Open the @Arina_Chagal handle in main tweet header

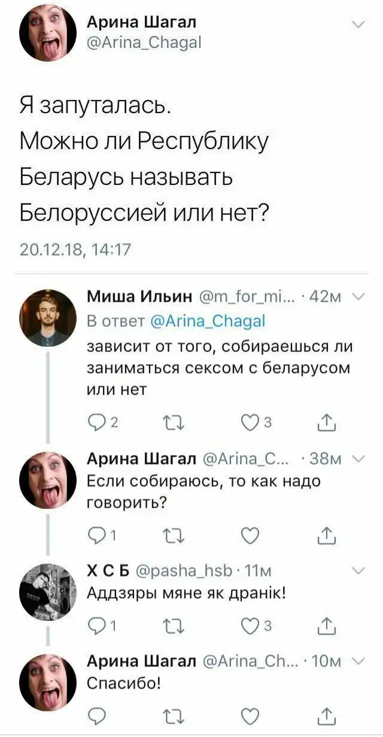[x=144, y=43]
